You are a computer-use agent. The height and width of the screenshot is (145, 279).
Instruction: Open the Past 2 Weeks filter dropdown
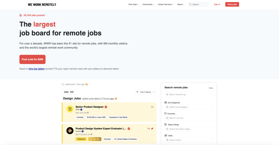click(x=145, y=92)
